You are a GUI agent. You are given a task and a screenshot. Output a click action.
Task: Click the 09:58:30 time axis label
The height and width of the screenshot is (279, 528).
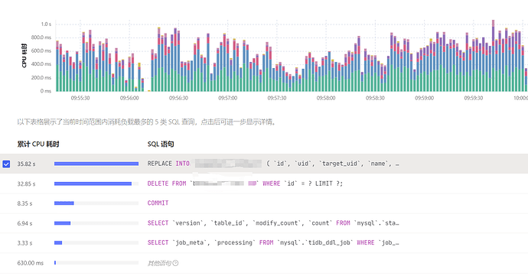tap(375, 98)
